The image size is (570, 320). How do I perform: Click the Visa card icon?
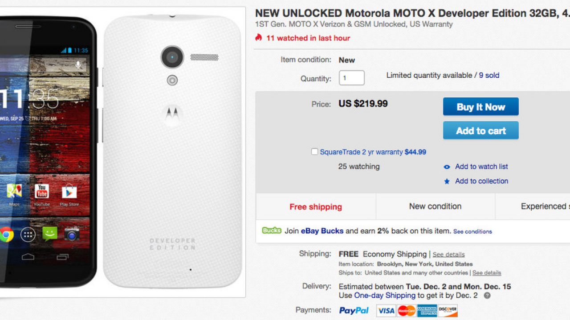tap(386, 311)
